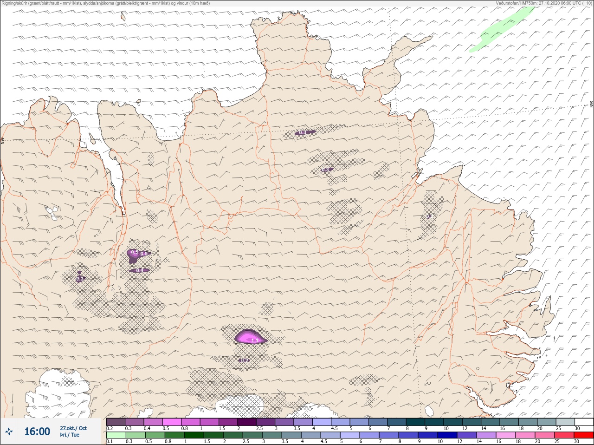Click the pale grey swatch at 25 in the top legend
594x445 pixels.
565,422
